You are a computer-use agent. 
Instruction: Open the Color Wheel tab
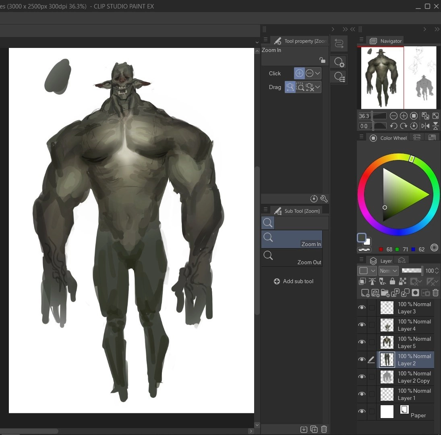(389, 138)
